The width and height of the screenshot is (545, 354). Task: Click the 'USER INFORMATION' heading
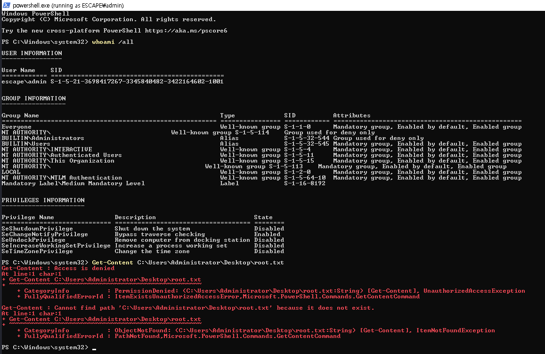[32, 53]
